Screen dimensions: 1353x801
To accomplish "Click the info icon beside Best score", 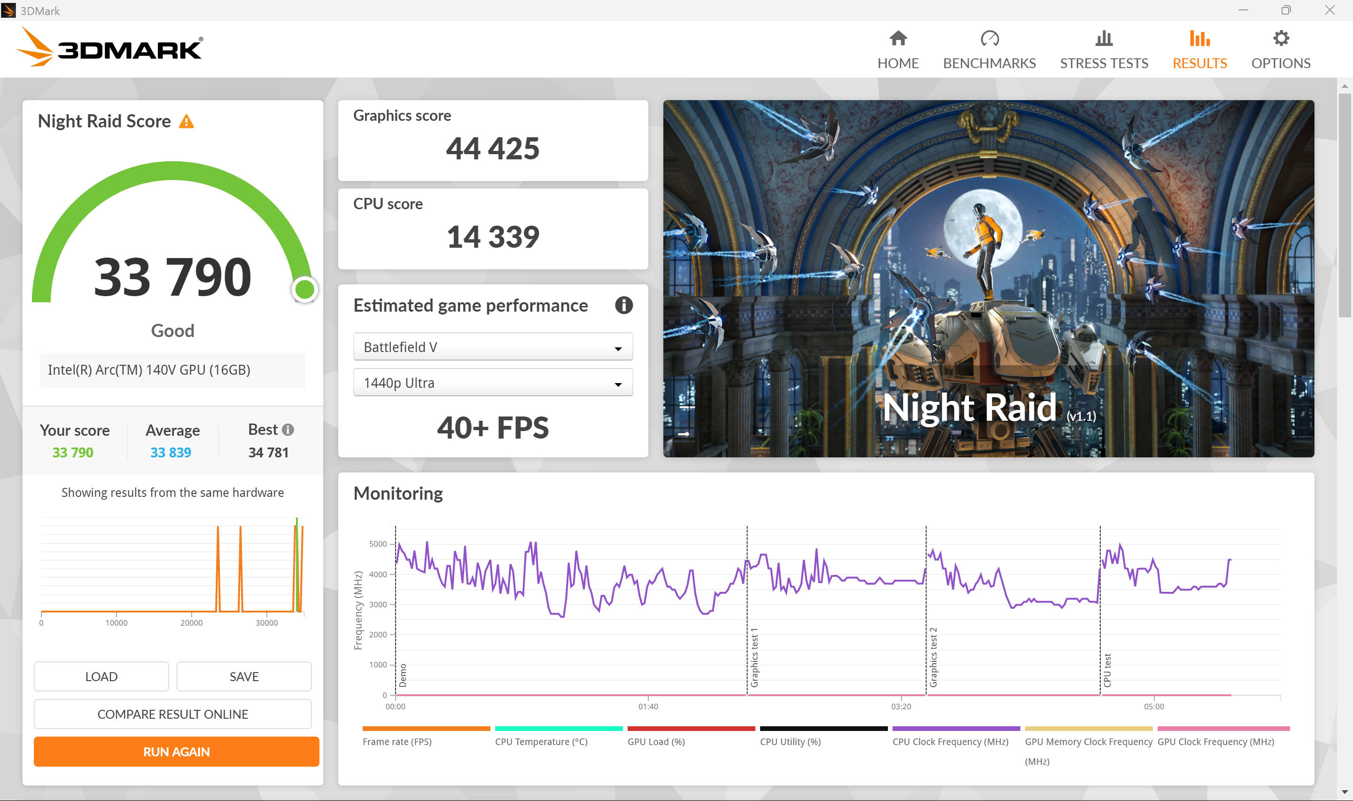I will click(288, 430).
